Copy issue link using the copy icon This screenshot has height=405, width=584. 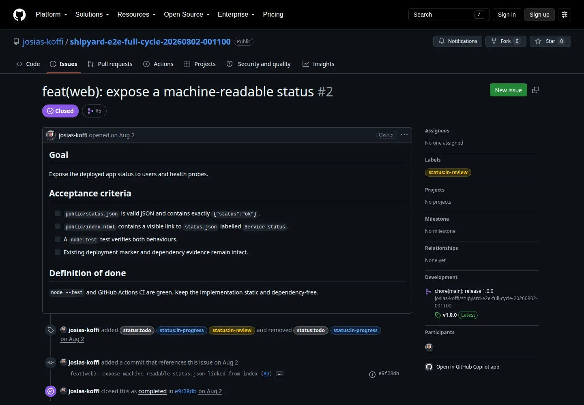point(535,90)
